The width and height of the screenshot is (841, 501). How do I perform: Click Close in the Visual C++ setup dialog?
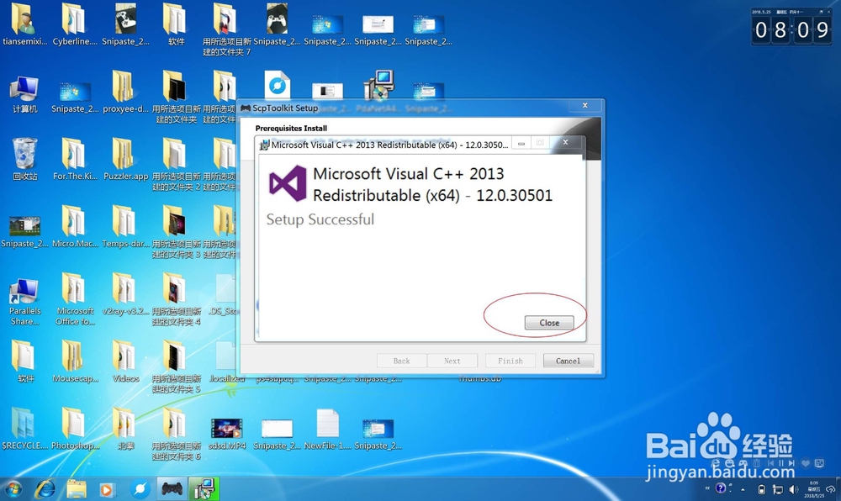[549, 323]
